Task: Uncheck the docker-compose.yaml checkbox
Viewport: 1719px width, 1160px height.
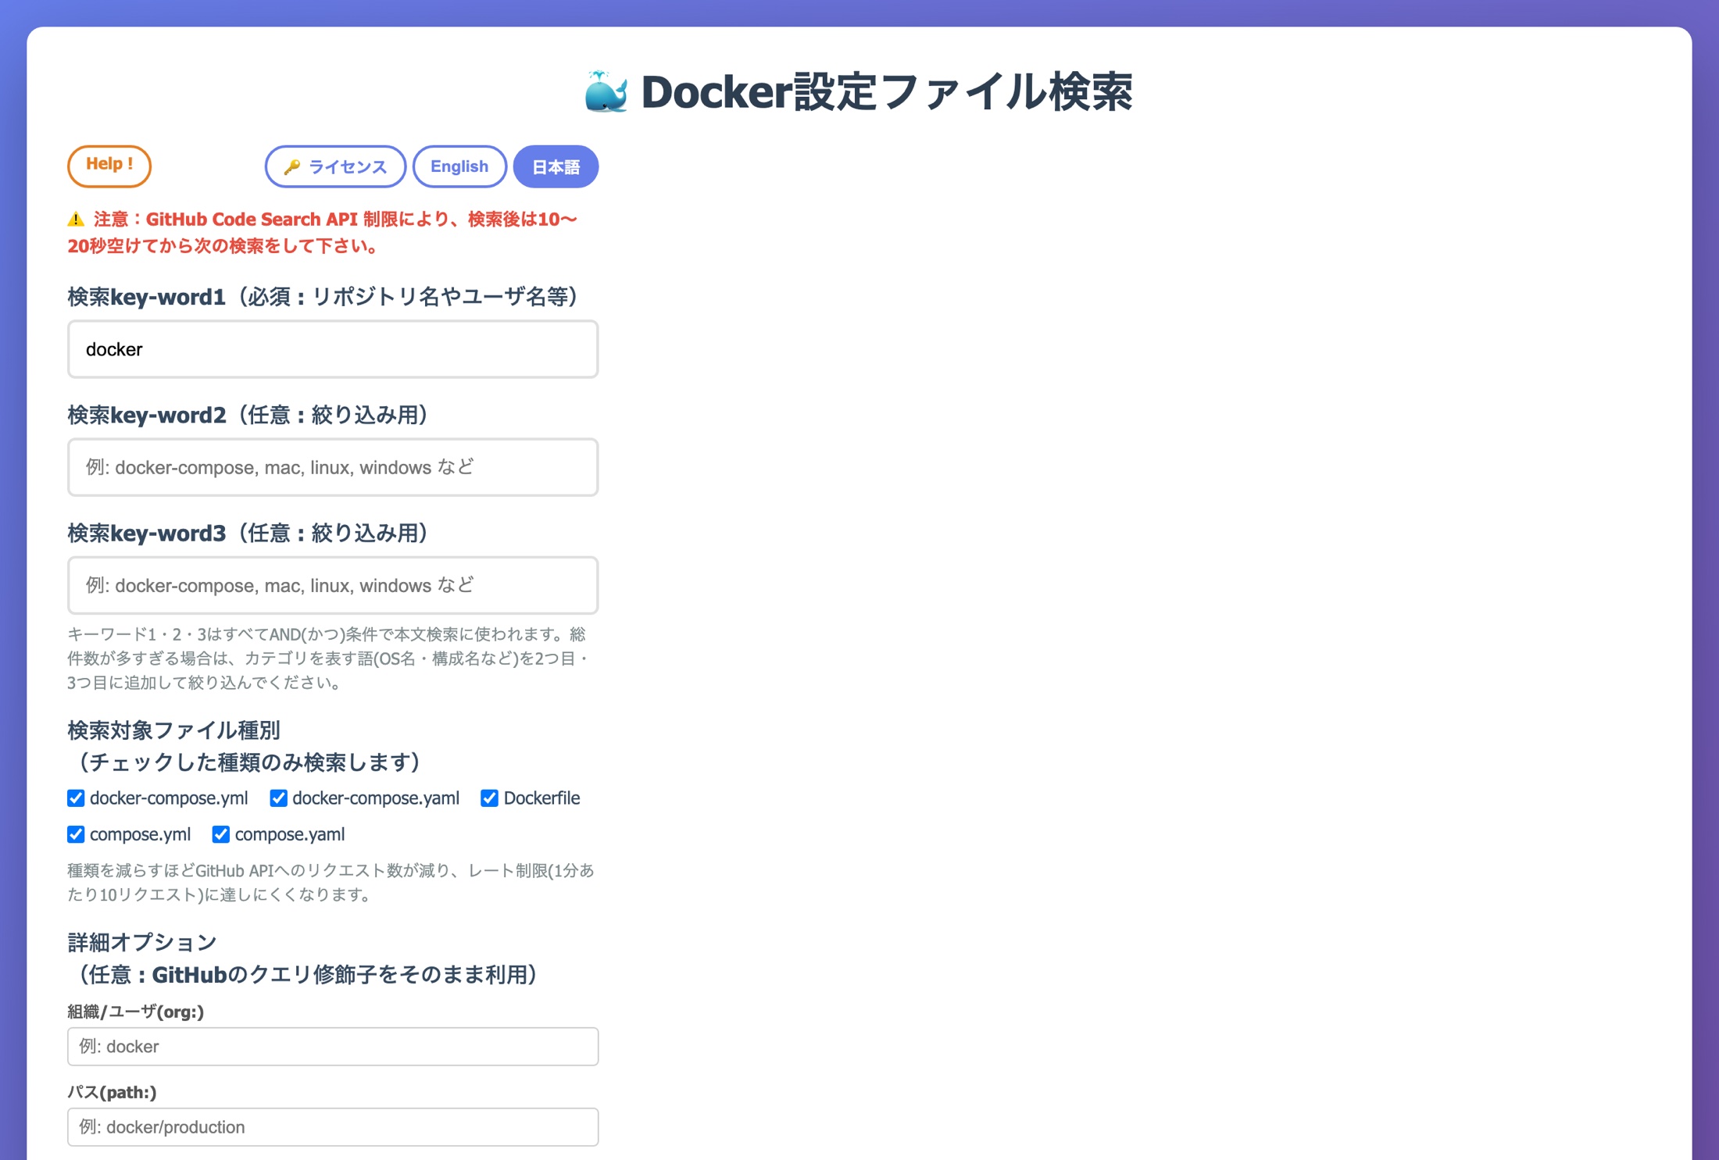Action: click(278, 798)
